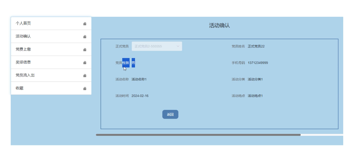Click activity location value 活动地点1
355x146 pixels.
point(255,96)
